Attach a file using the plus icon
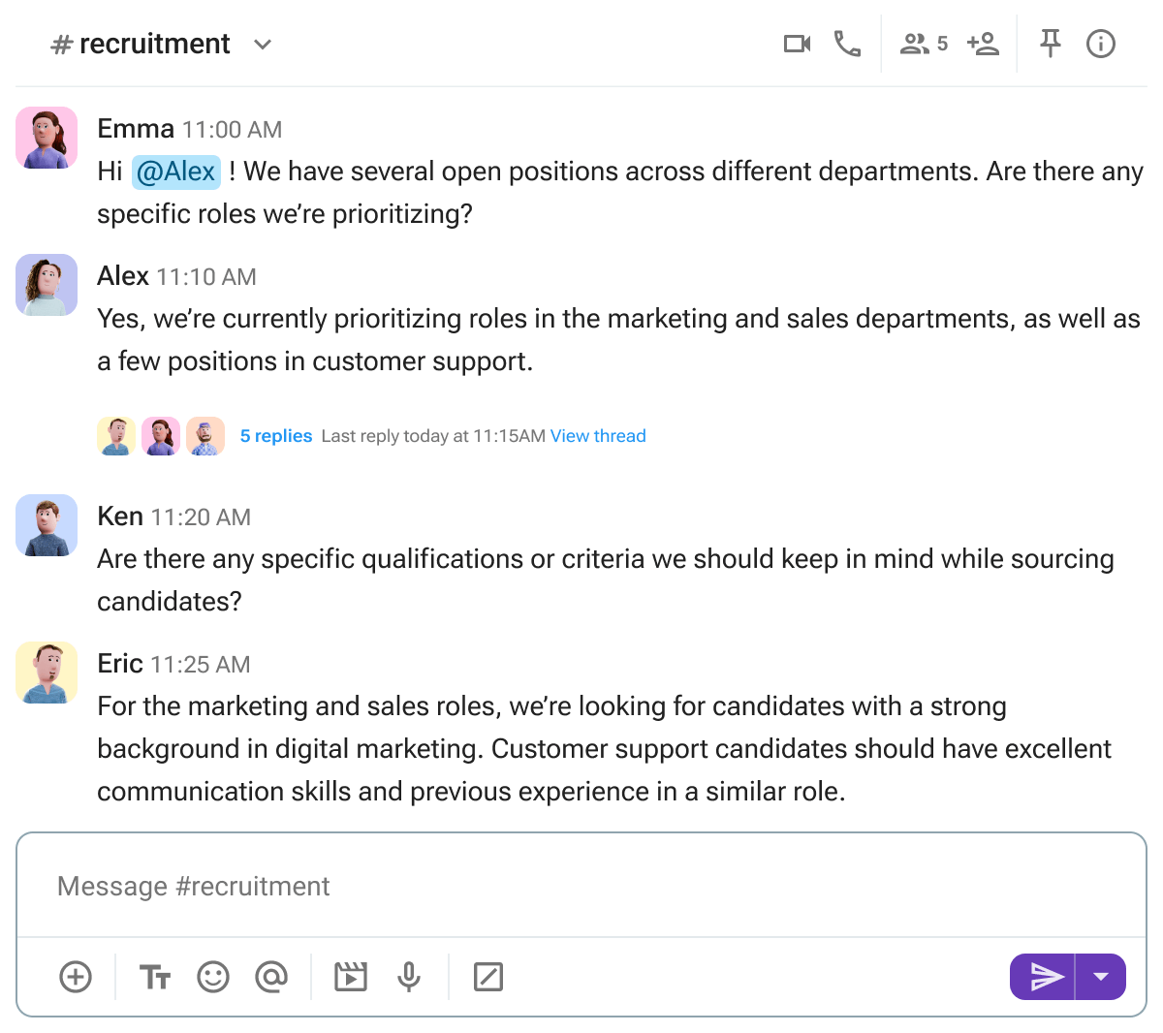 pos(76,977)
